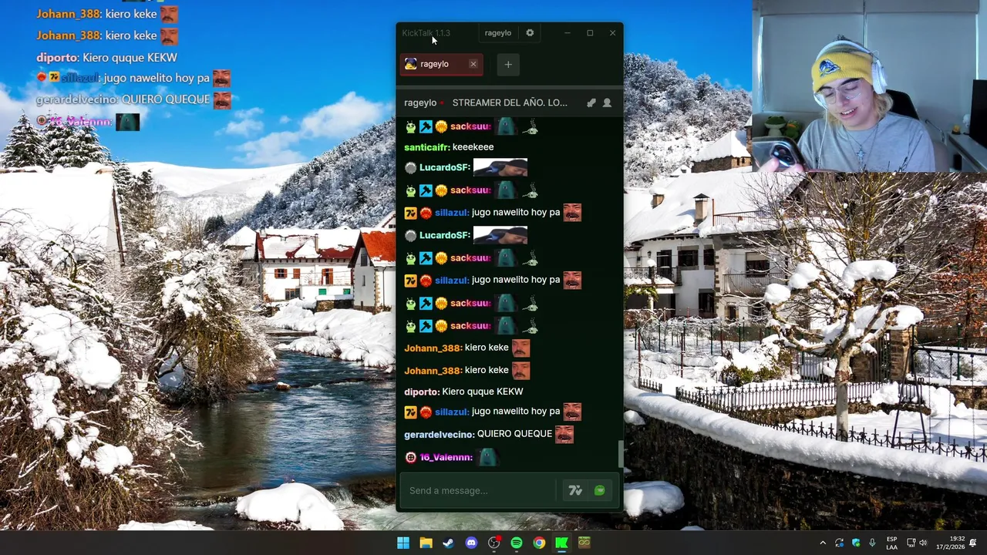Focus the Send a message input field
This screenshot has height=555, width=987.
pyautogui.click(x=479, y=490)
